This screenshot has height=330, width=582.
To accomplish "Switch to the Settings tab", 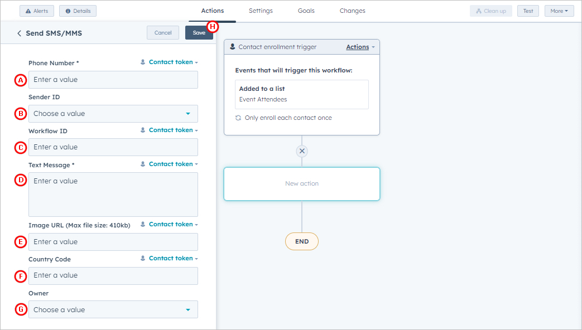I will point(261,11).
